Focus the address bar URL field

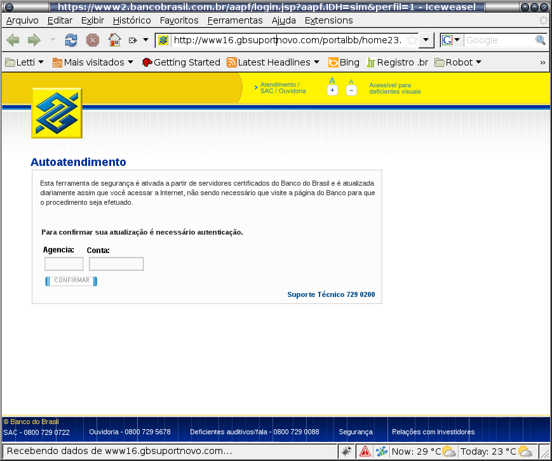click(288, 40)
